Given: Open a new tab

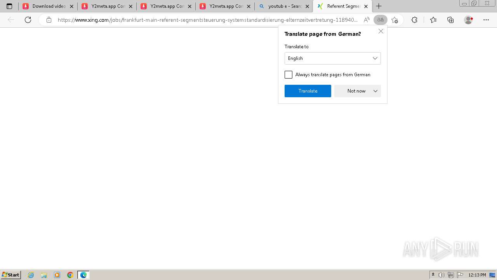Looking at the screenshot, I should [379, 6].
